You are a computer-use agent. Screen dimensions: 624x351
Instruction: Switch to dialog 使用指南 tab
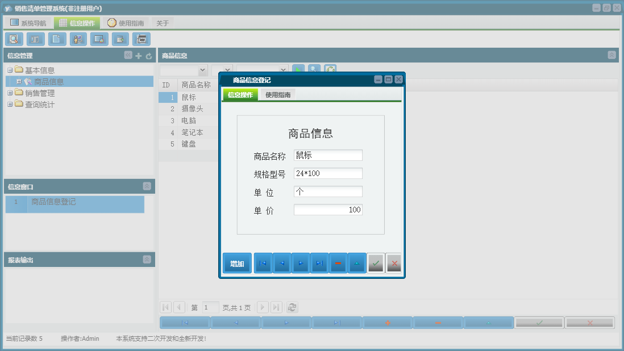278,95
